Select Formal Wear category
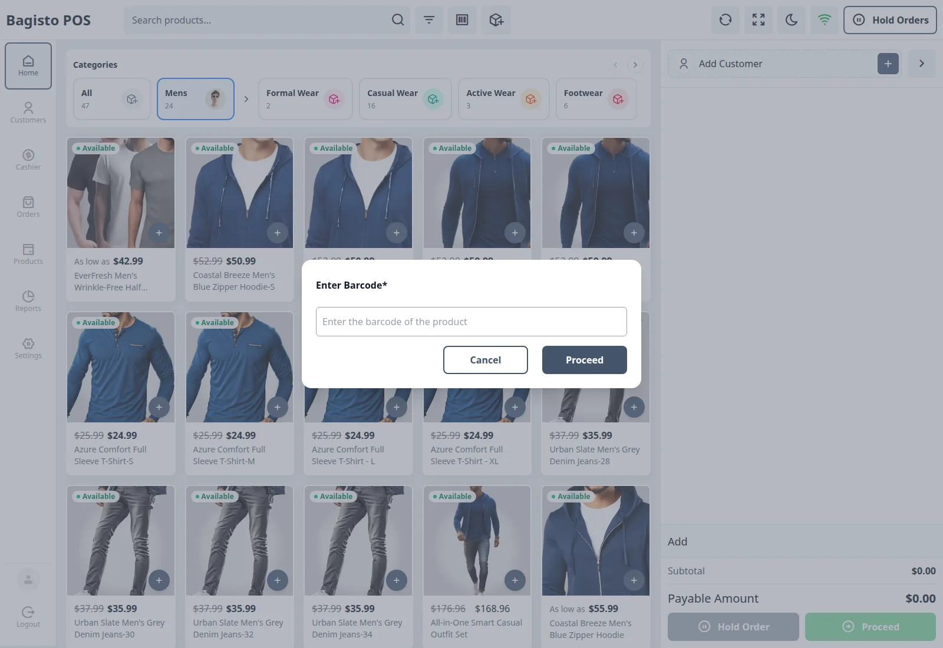The image size is (943, 648). click(x=305, y=99)
